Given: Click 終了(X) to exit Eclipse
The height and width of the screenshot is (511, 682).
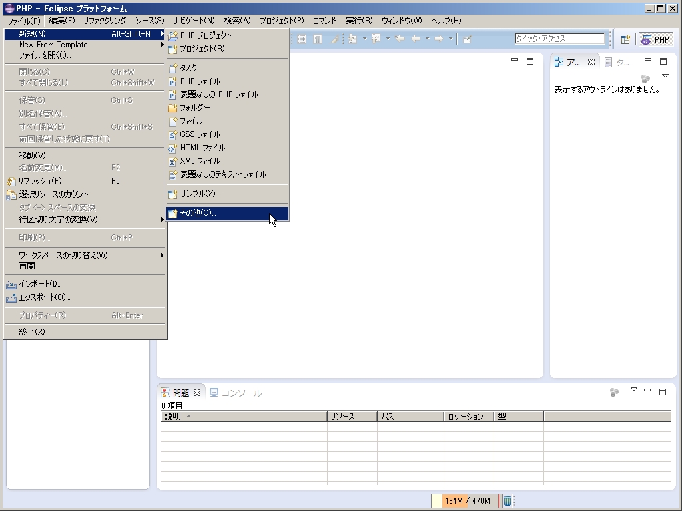Looking at the screenshot, I should pyautogui.click(x=85, y=331).
